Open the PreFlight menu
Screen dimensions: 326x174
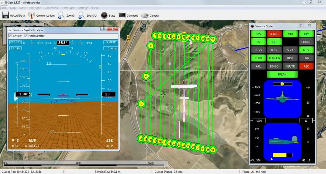point(34,7)
